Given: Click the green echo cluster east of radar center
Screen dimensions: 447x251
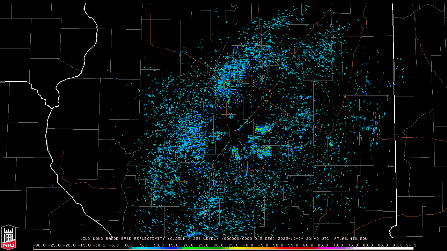Looking at the screenshot, I should pyautogui.click(x=262, y=129).
